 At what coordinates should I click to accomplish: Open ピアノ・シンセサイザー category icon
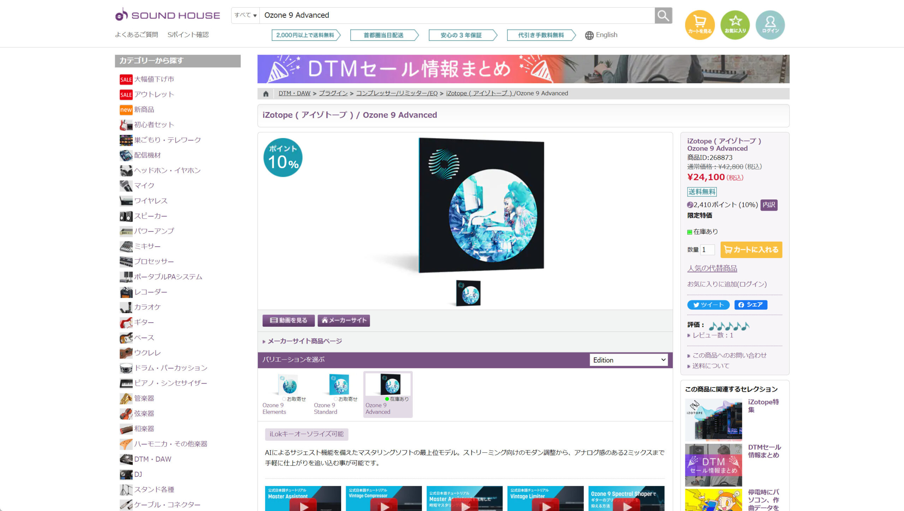126,383
